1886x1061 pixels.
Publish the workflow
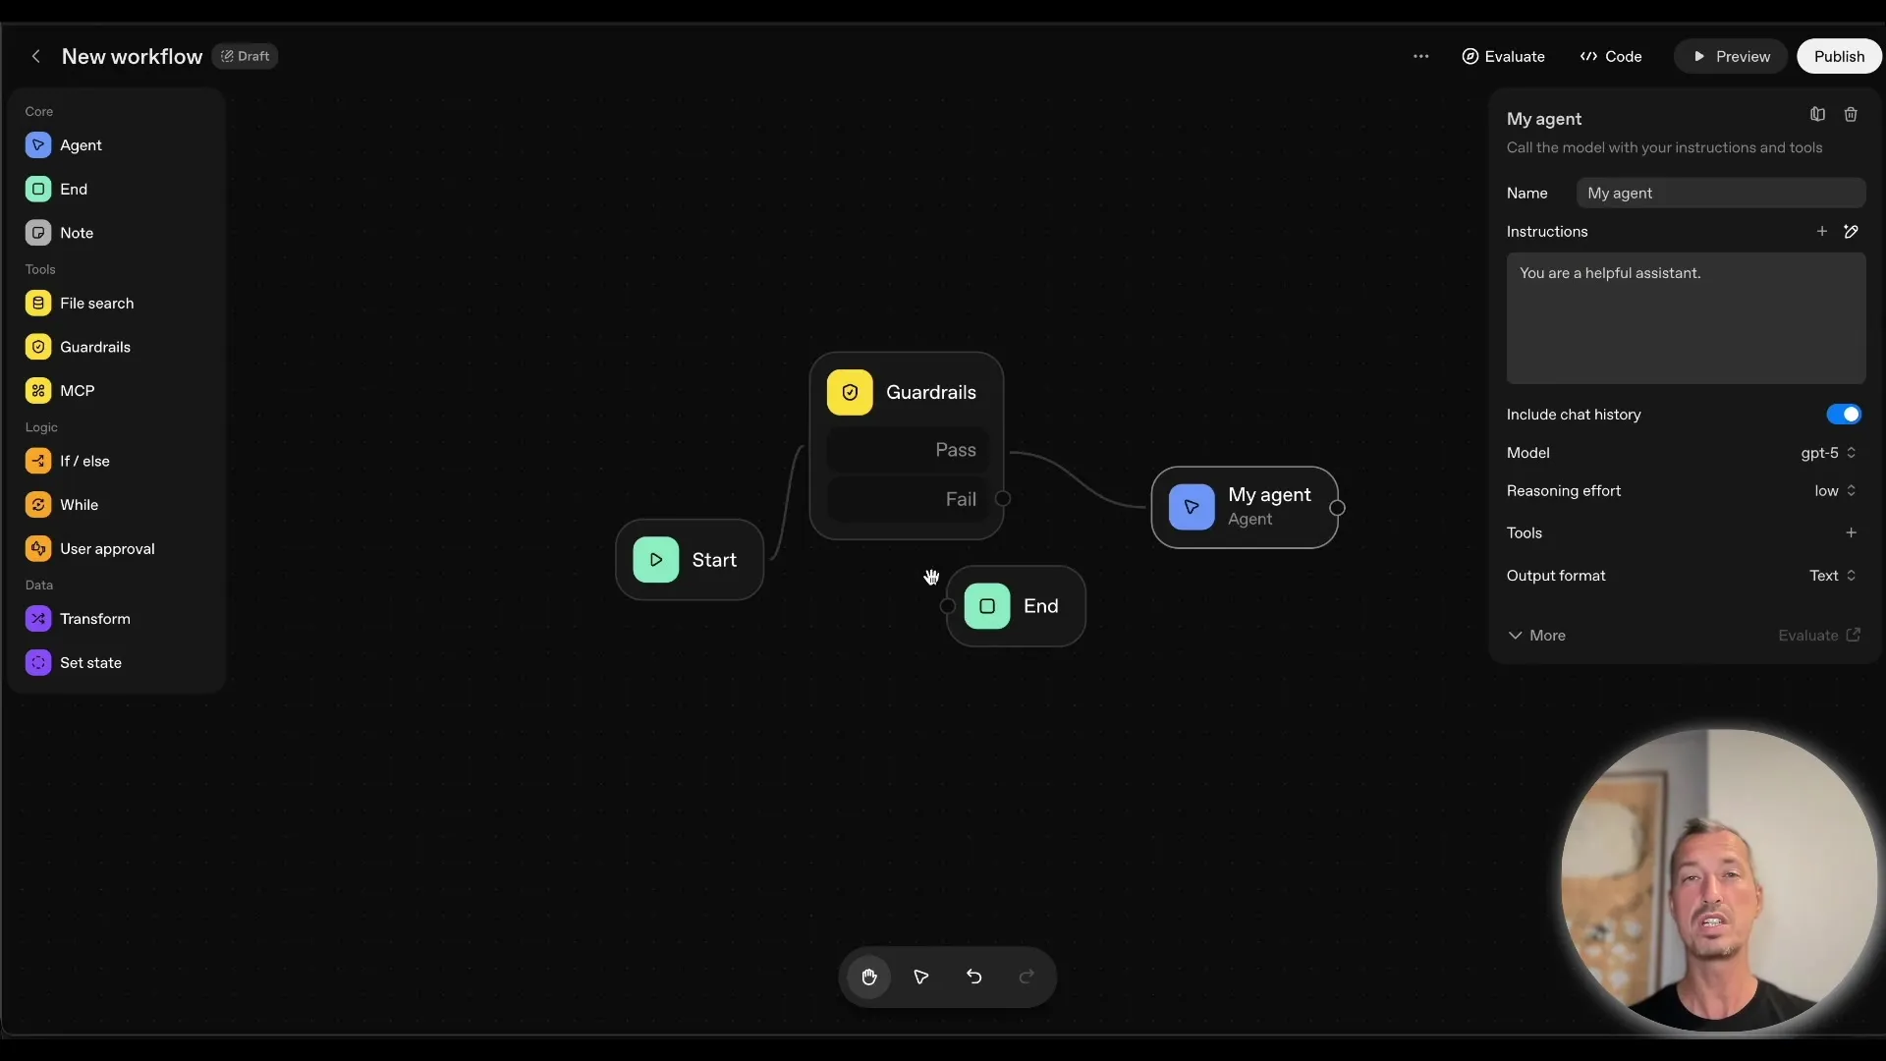1838,56
